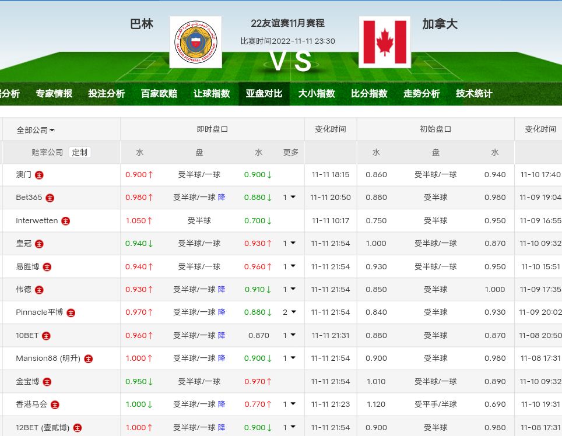Click the 主 badge beside Bet365
This screenshot has width=562, height=436.
click(50, 198)
